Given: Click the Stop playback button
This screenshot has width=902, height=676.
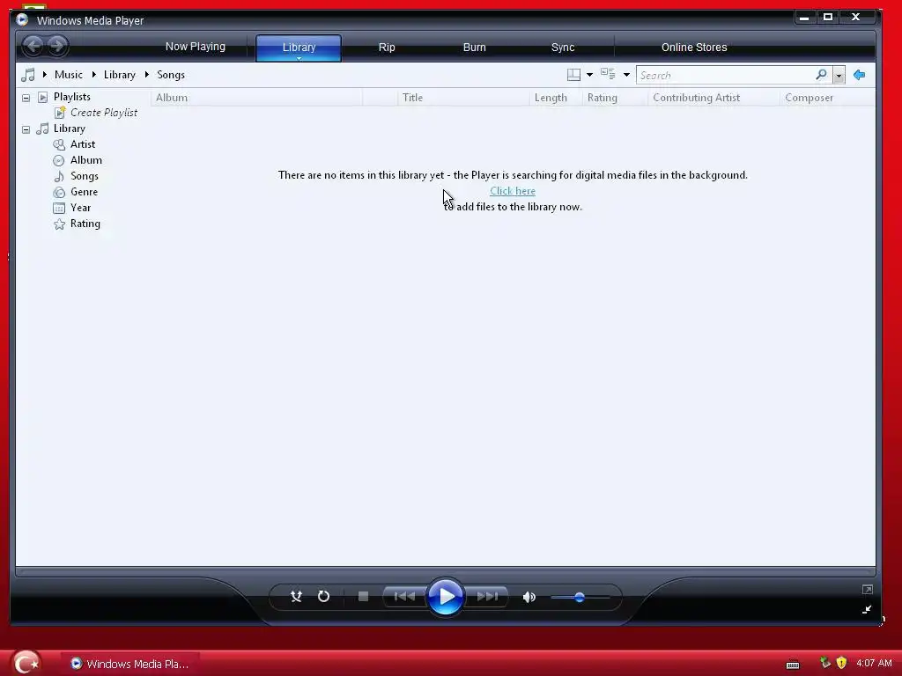Looking at the screenshot, I should (363, 597).
